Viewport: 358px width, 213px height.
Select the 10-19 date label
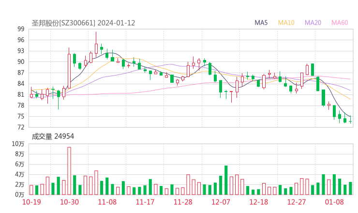[x=31, y=202]
